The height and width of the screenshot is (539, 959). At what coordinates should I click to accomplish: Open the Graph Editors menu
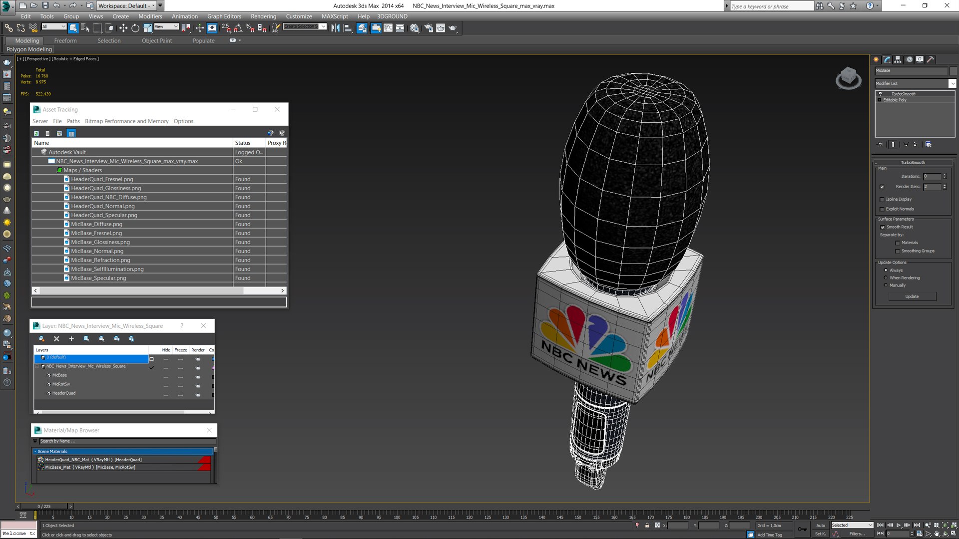[224, 16]
